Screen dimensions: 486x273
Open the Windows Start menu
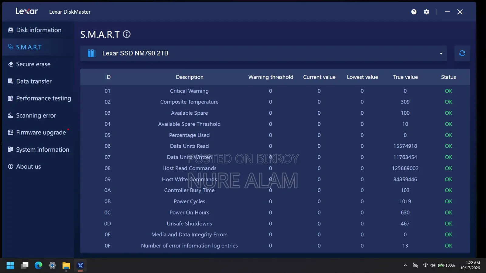click(10, 265)
